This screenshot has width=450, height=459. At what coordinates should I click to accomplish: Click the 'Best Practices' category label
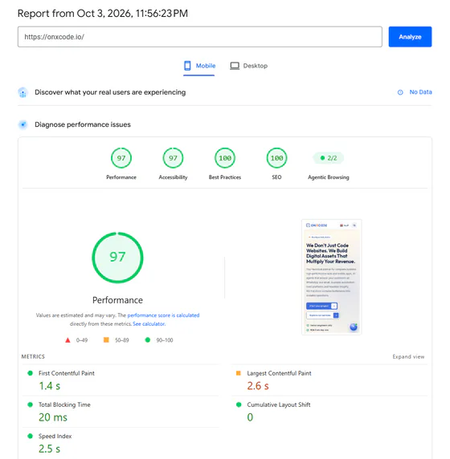[x=225, y=177]
